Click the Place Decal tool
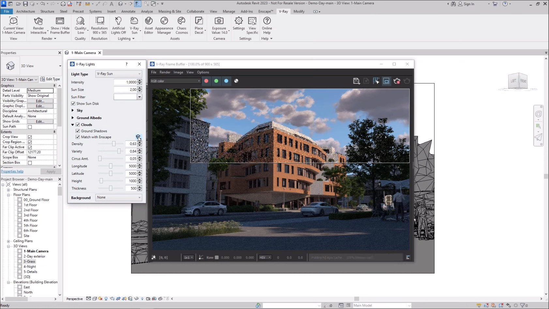The height and width of the screenshot is (309, 549). coord(199,25)
